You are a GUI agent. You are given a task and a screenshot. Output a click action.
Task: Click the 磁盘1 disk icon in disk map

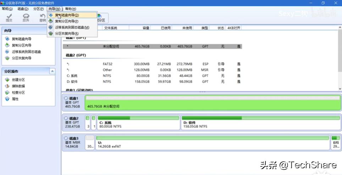(x=66, y=99)
